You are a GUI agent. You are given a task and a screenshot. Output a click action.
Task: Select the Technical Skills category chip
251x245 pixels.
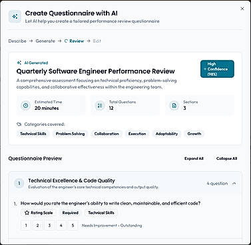click(x=33, y=134)
